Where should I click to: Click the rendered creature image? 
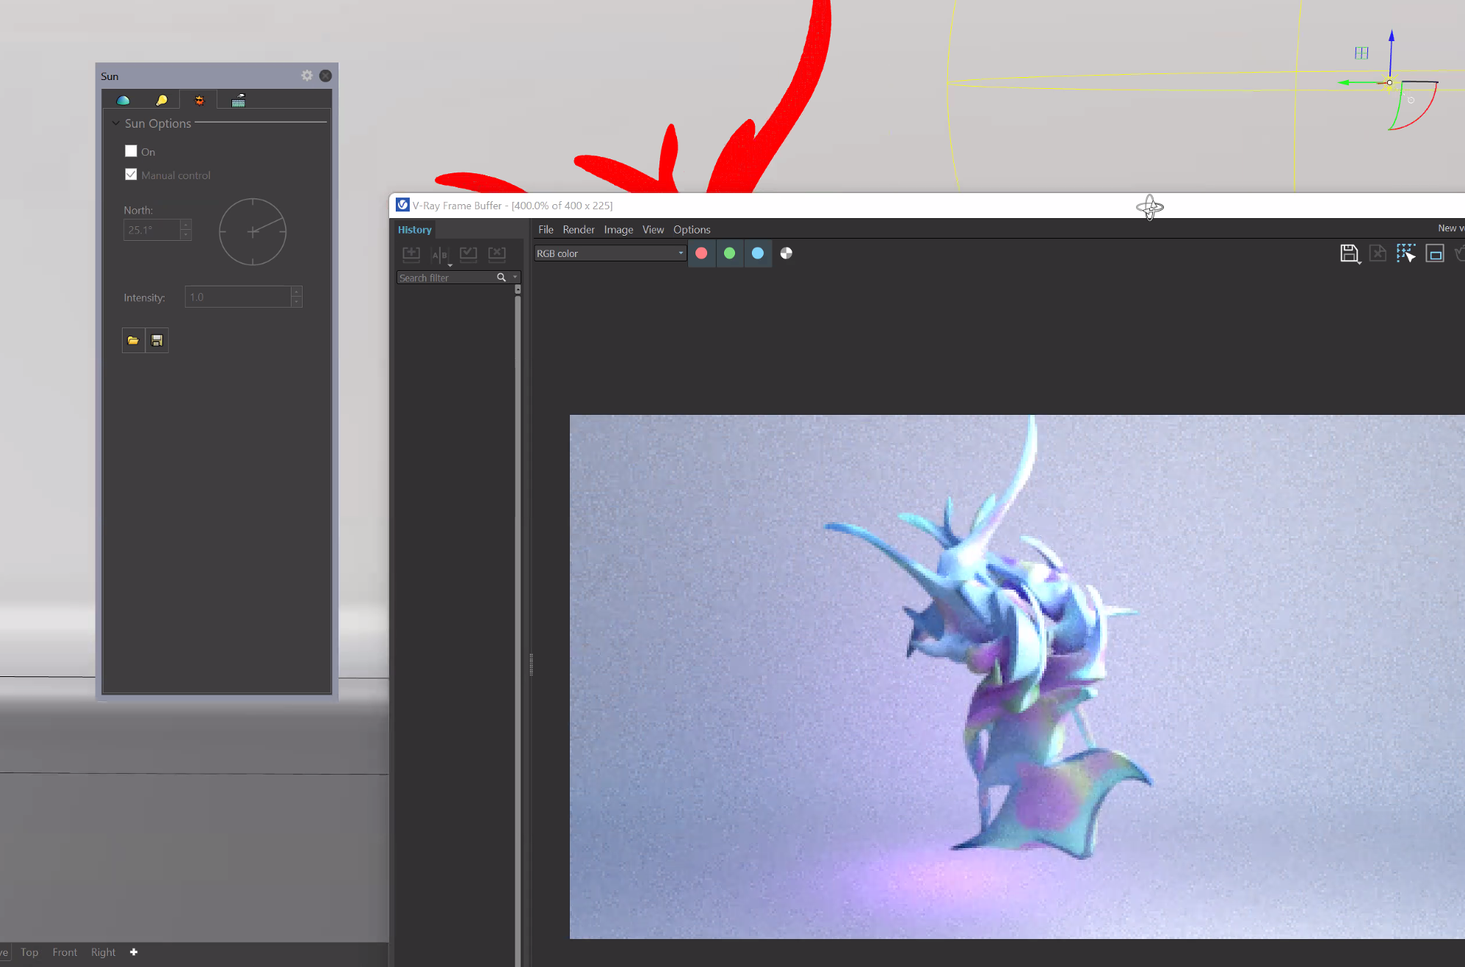coord(1016,676)
